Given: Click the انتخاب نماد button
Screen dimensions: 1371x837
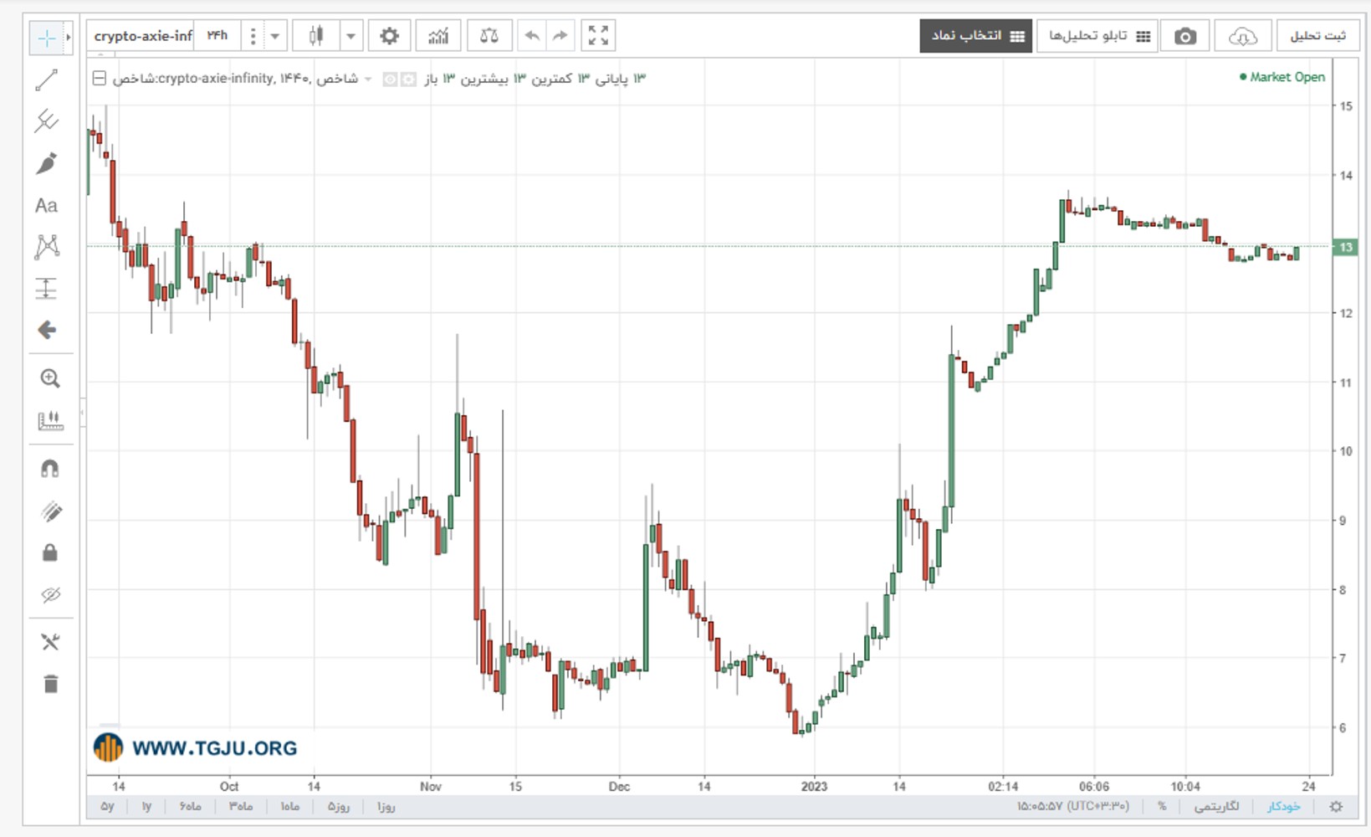Looking at the screenshot, I should pyautogui.click(x=976, y=36).
